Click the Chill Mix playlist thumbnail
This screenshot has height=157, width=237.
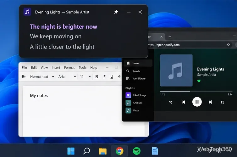coord(128,103)
